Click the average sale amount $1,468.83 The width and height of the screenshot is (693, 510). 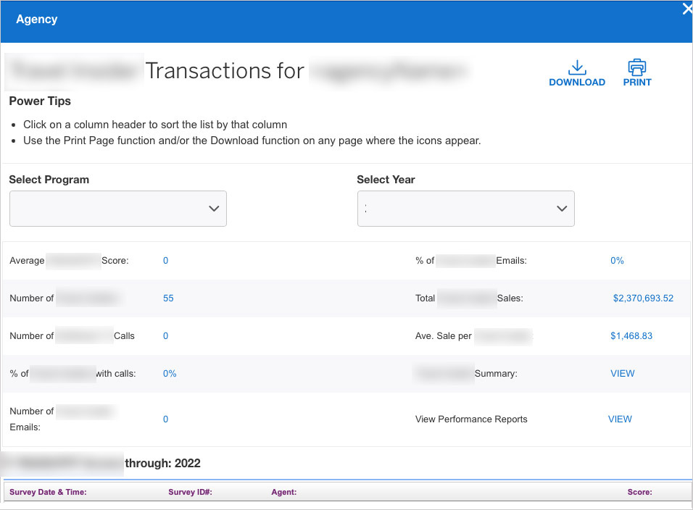(632, 336)
